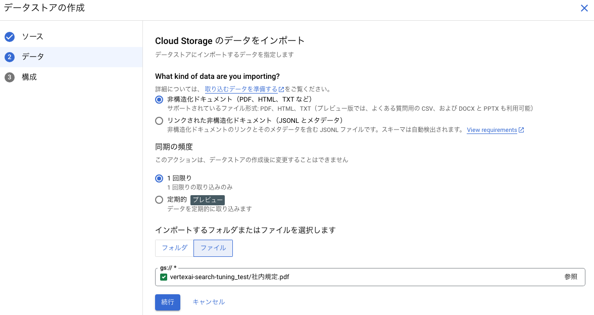Click このアクションは warning description text

(252, 160)
